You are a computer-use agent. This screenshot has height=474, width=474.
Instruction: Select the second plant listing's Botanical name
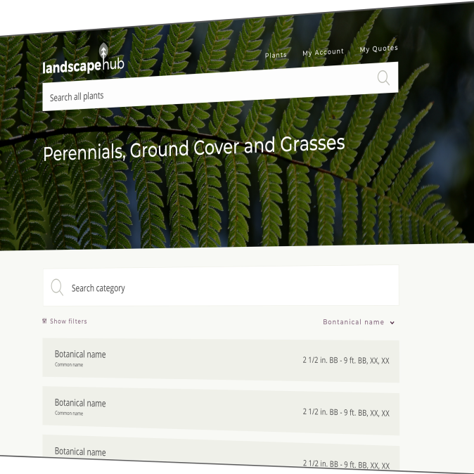click(80, 403)
